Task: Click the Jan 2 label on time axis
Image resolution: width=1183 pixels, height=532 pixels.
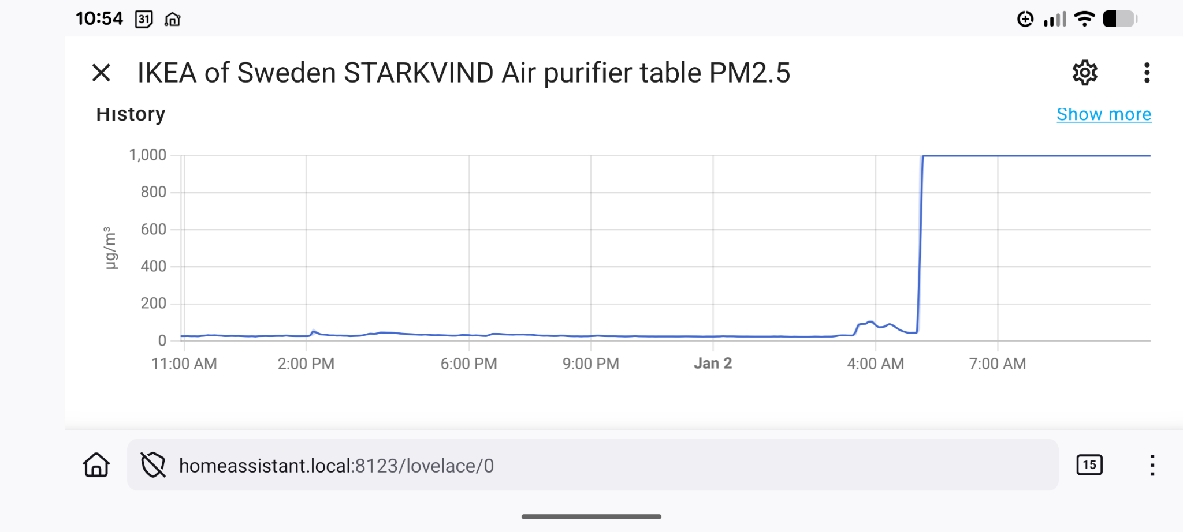Action: (x=713, y=364)
